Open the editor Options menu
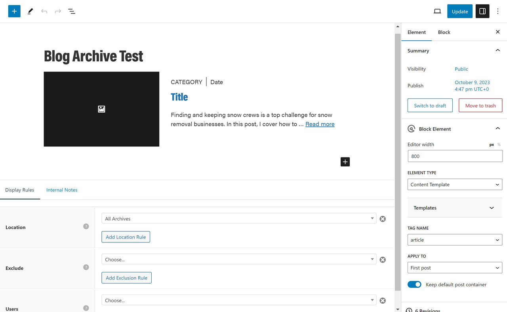This screenshot has height=312, width=507. (497, 11)
